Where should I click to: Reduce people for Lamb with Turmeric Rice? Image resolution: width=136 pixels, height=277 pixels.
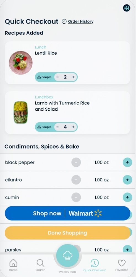[57, 127]
